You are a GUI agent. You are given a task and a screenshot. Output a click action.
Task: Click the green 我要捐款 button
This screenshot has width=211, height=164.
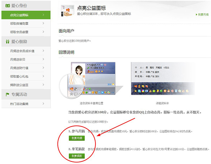77,156
